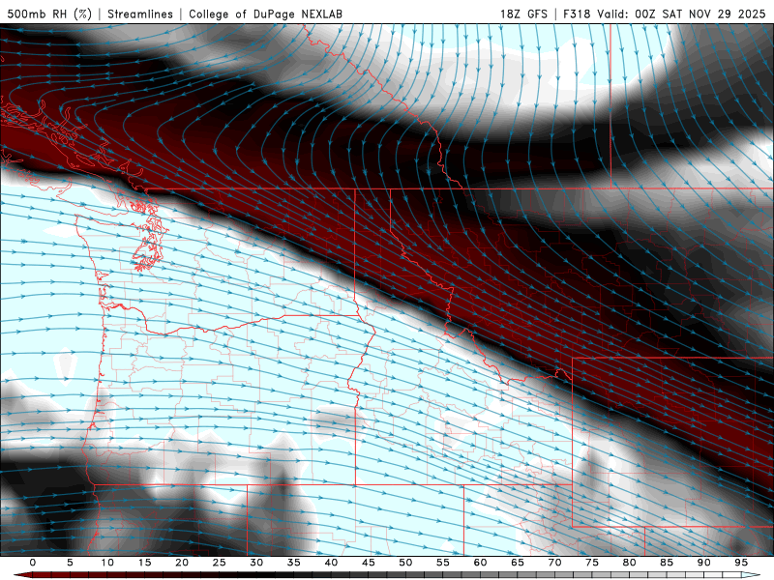
Task: Click the "75" value on the color scale
Action: pos(591,563)
